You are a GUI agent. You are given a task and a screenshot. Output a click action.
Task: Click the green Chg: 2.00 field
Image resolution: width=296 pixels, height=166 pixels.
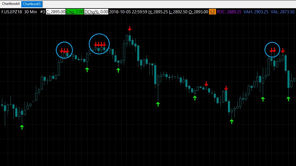click(x=75, y=12)
